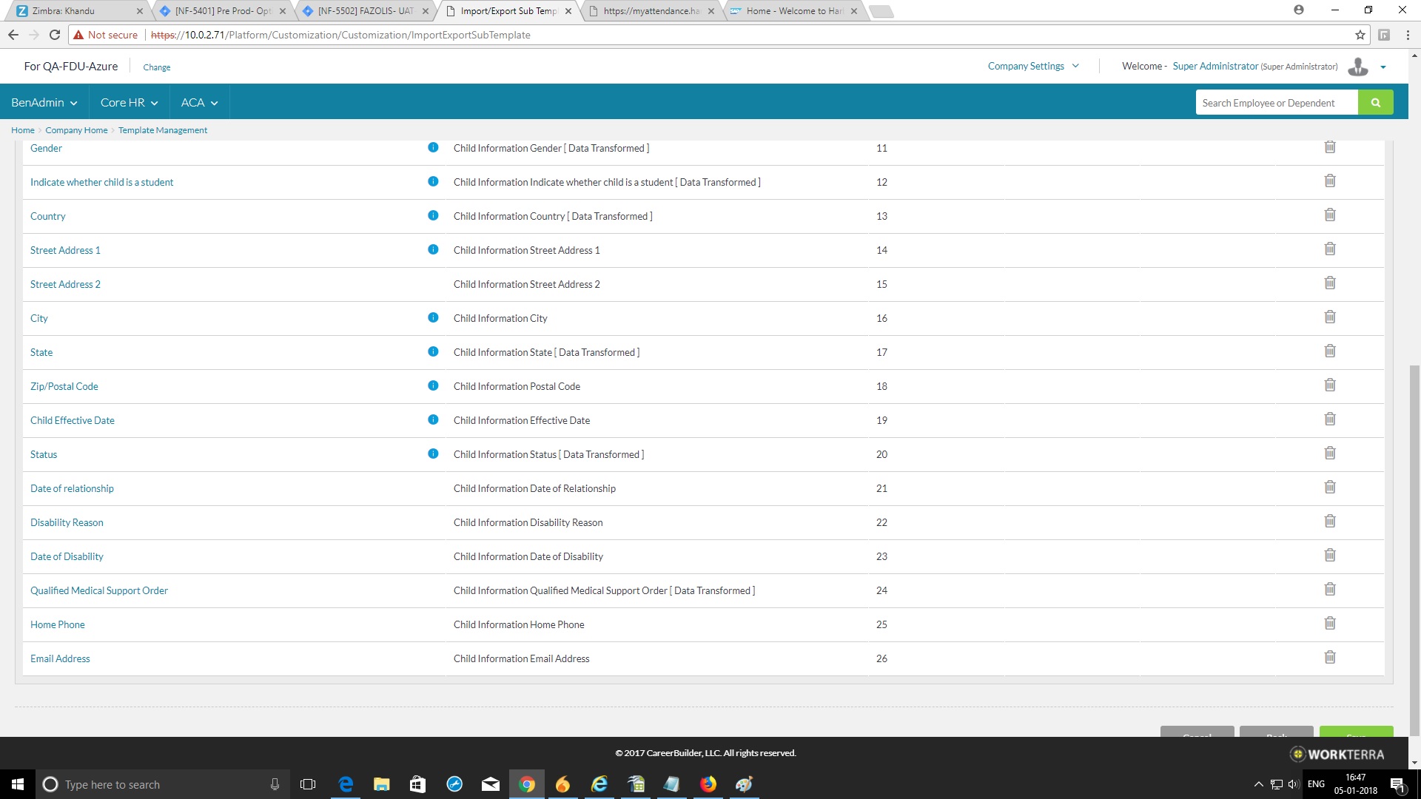1421x799 pixels.
Task: Click the green employee search button
Action: click(1375, 103)
